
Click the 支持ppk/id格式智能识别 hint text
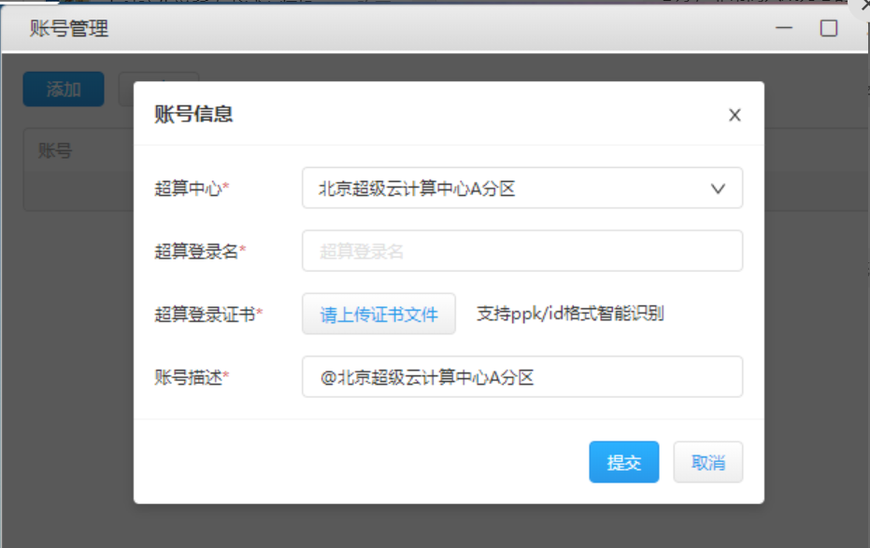[570, 314]
